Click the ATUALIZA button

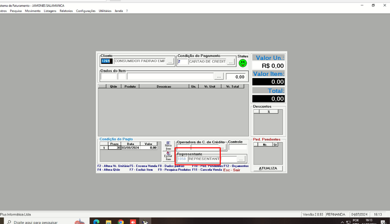click(x=268, y=168)
